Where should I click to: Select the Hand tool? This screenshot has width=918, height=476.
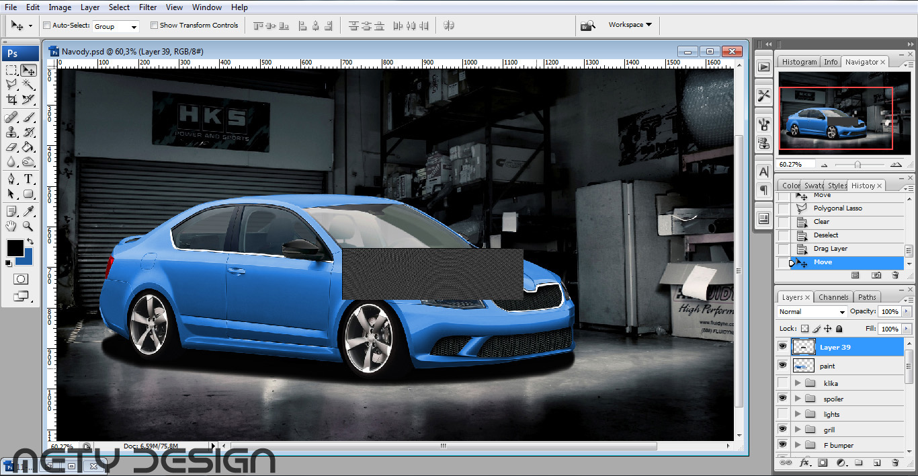pyautogui.click(x=11, y=226)
